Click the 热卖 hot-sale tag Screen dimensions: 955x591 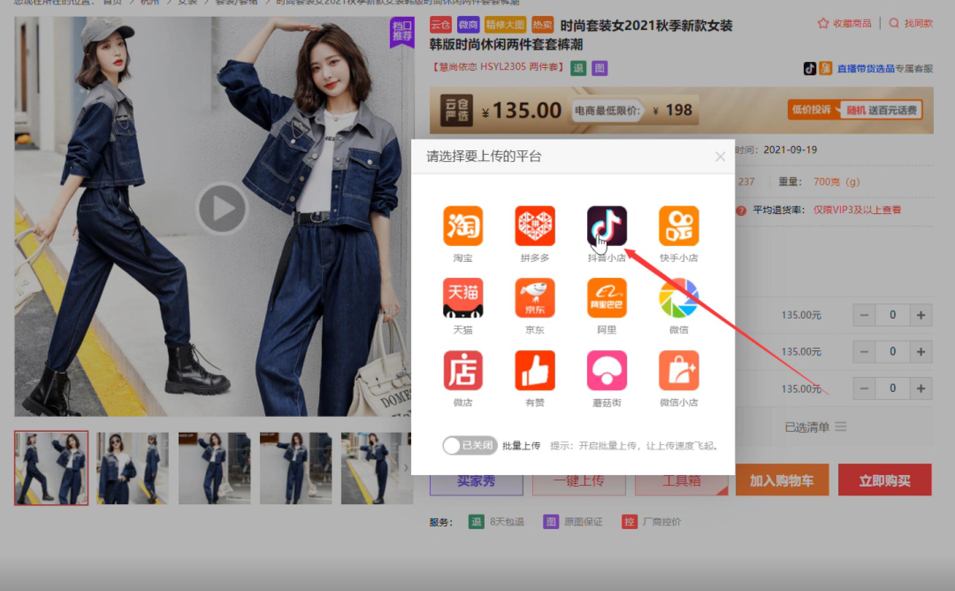(542, 25)
